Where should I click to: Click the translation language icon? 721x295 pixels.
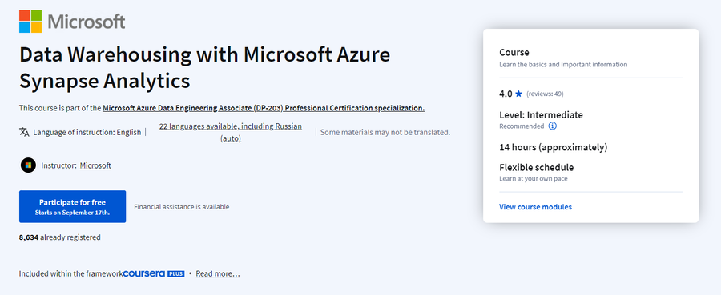click(24, 132)
